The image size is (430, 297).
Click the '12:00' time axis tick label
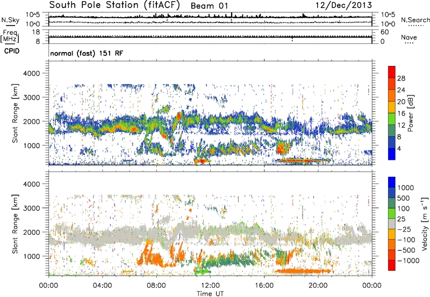[210, 286]
